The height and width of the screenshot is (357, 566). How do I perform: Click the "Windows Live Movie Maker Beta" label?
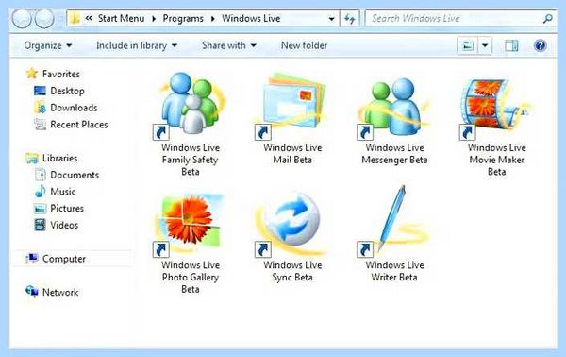coord(497,160)
